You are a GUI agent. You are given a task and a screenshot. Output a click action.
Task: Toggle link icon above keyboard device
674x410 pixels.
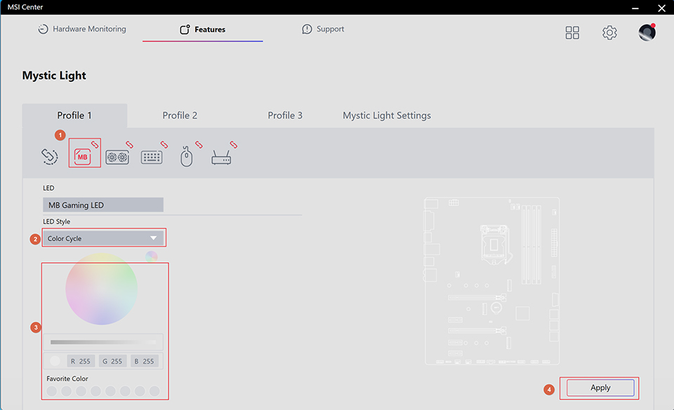click(x=164, y=144)
